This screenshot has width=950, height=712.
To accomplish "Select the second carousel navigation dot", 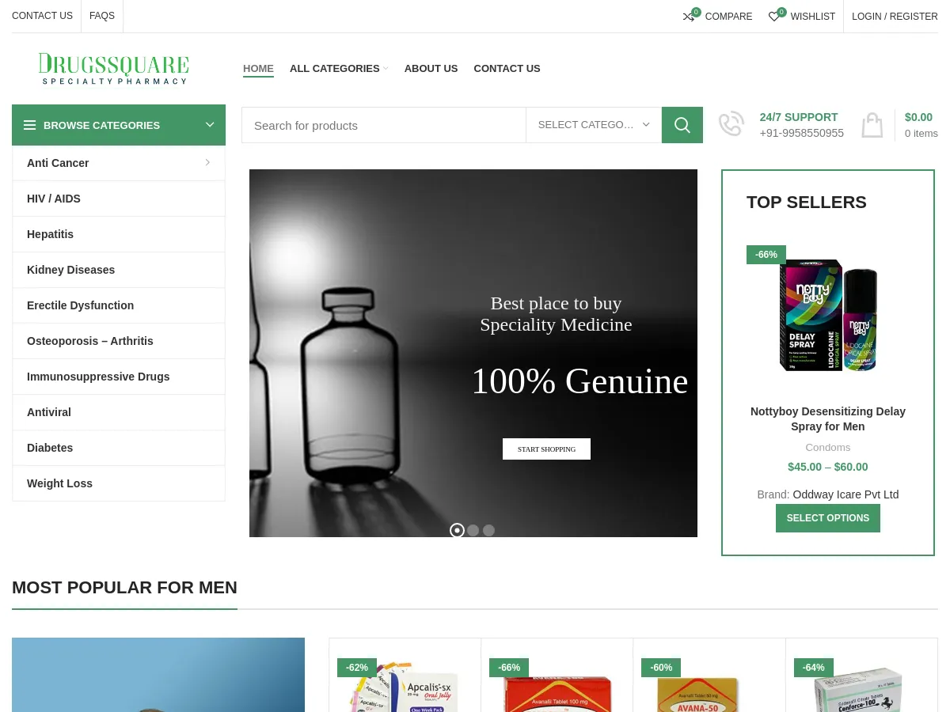I will click(473, 530).
